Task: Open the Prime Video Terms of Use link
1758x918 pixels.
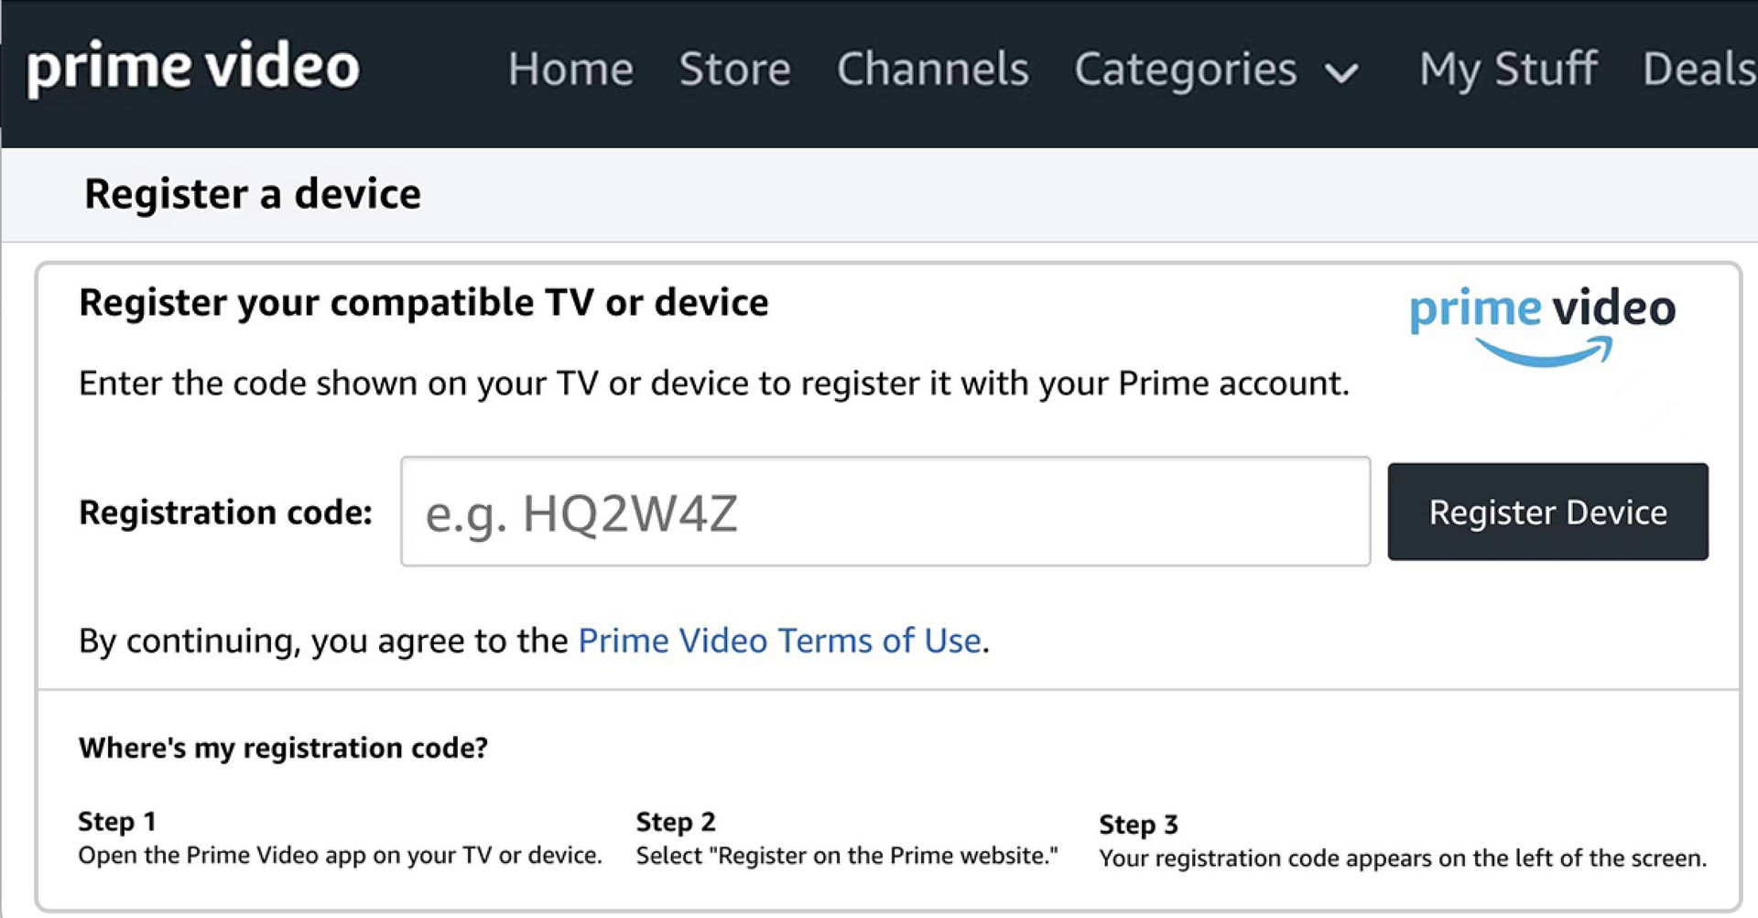Action: [779, 641]
